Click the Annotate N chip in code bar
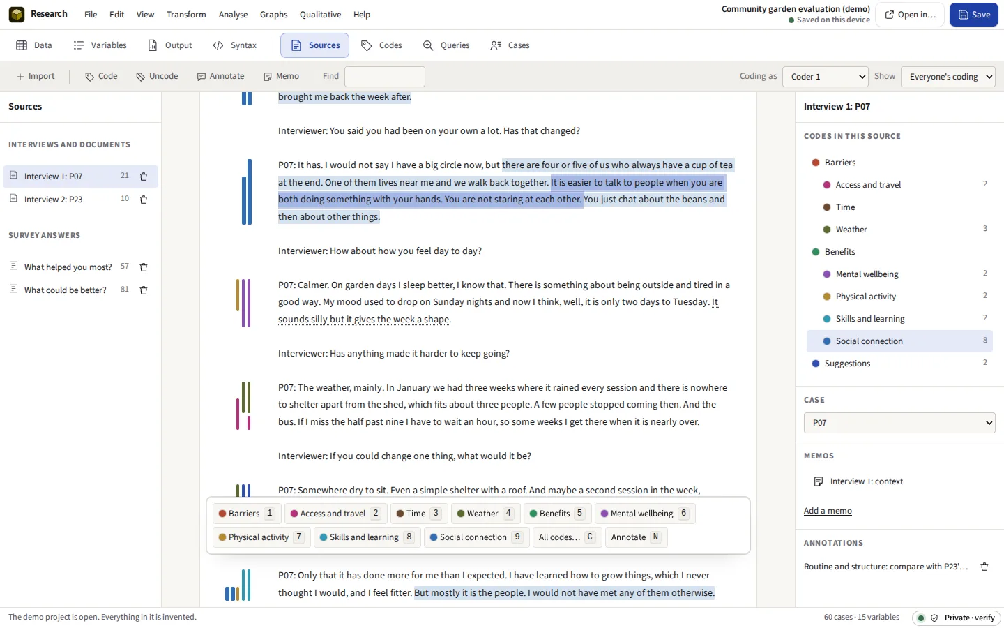 coord(636,537)
